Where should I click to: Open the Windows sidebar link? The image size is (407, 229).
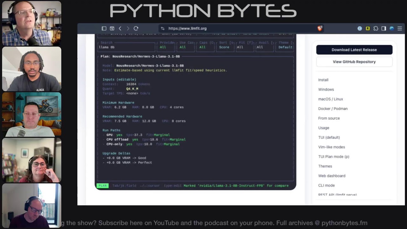[326, 89]
